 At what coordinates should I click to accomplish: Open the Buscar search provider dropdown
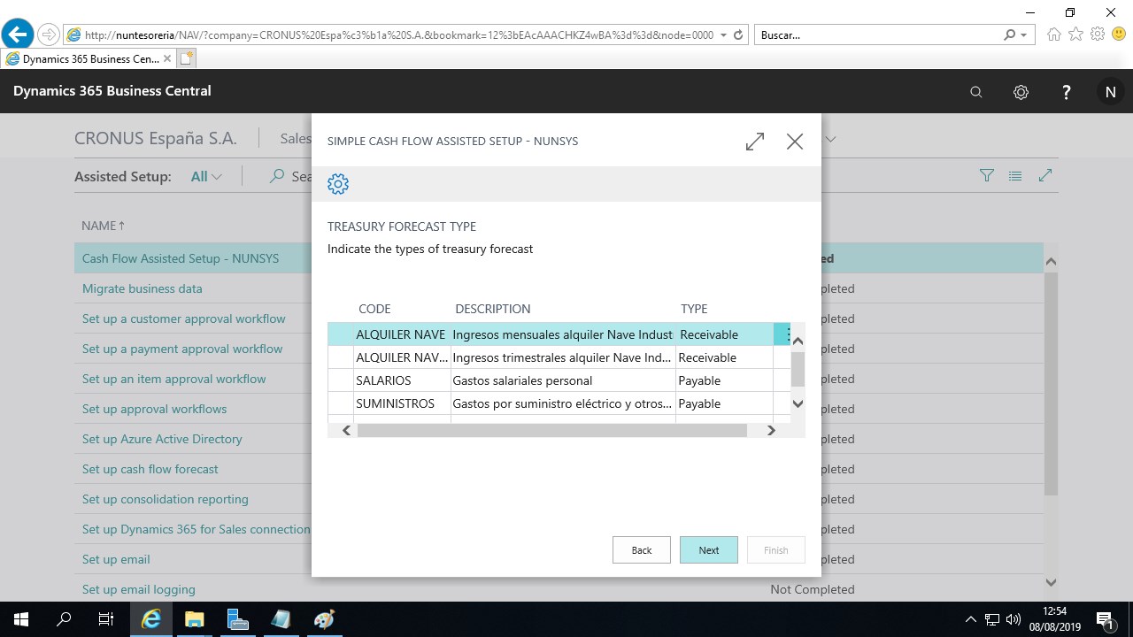click(1024, 35)
